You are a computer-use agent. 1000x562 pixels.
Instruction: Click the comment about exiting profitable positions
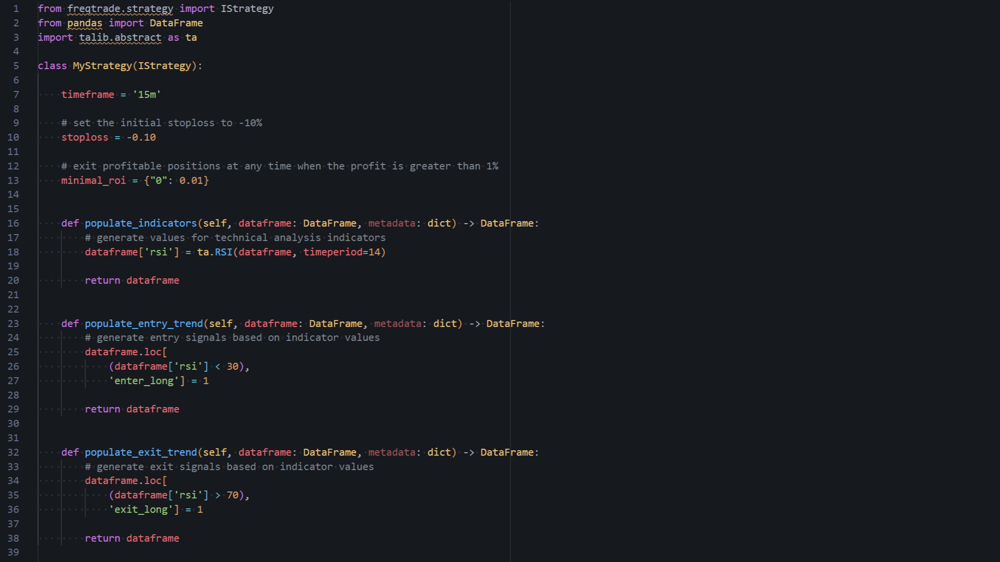tap(280, 166)
